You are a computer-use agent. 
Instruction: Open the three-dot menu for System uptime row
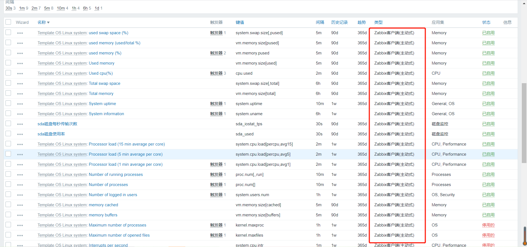pyautogui.click(x=20, y=104)
